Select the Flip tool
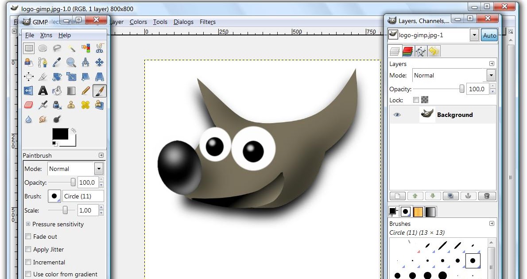Screen dimensions: 527x279 click(29, 91)
